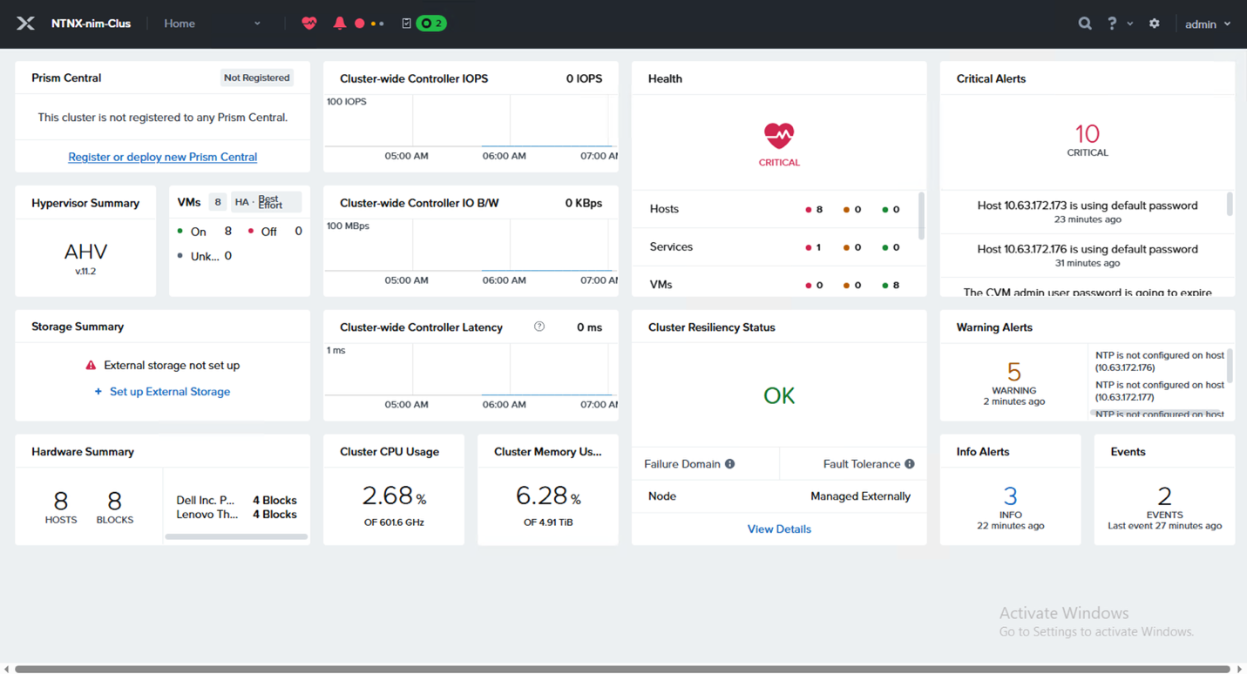Click the green running tasks badge showing 2
Screen dimensions: 1247x674
tap(431, 24)
